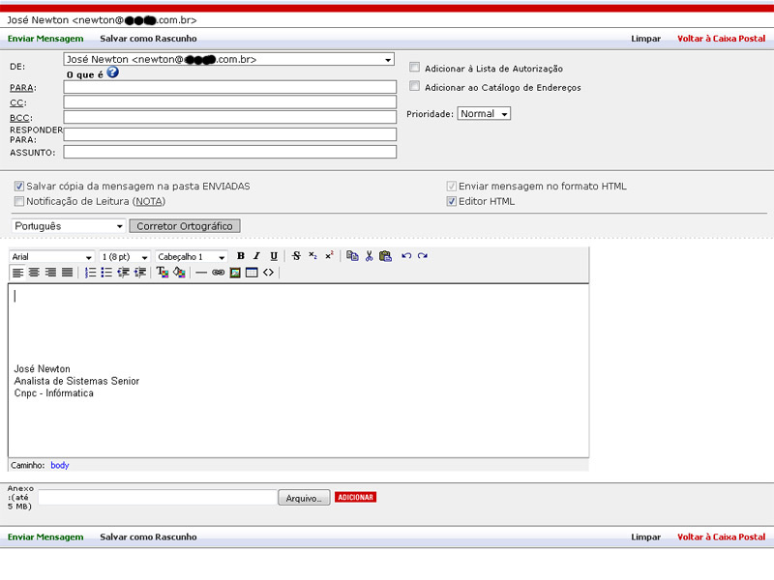Open the 'O que é' help icon

112,72
